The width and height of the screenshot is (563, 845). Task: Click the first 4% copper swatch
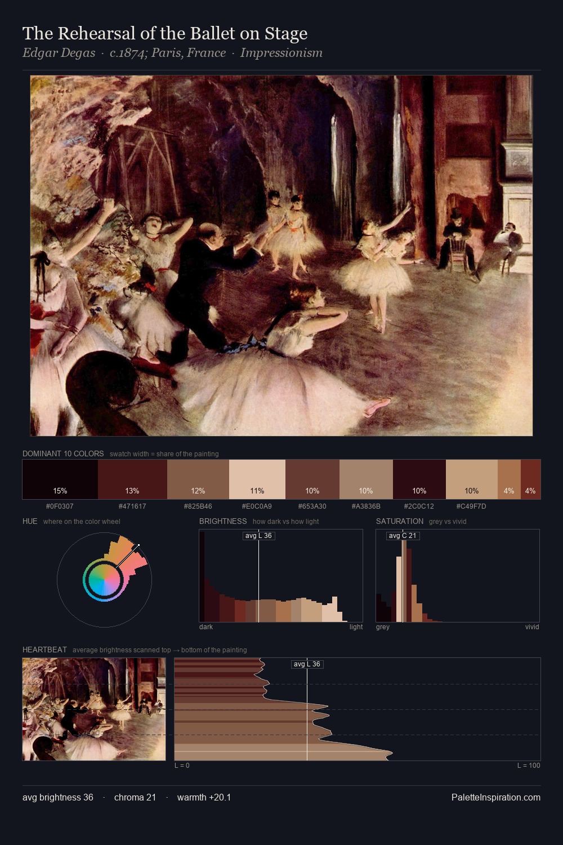coord(509,479)
